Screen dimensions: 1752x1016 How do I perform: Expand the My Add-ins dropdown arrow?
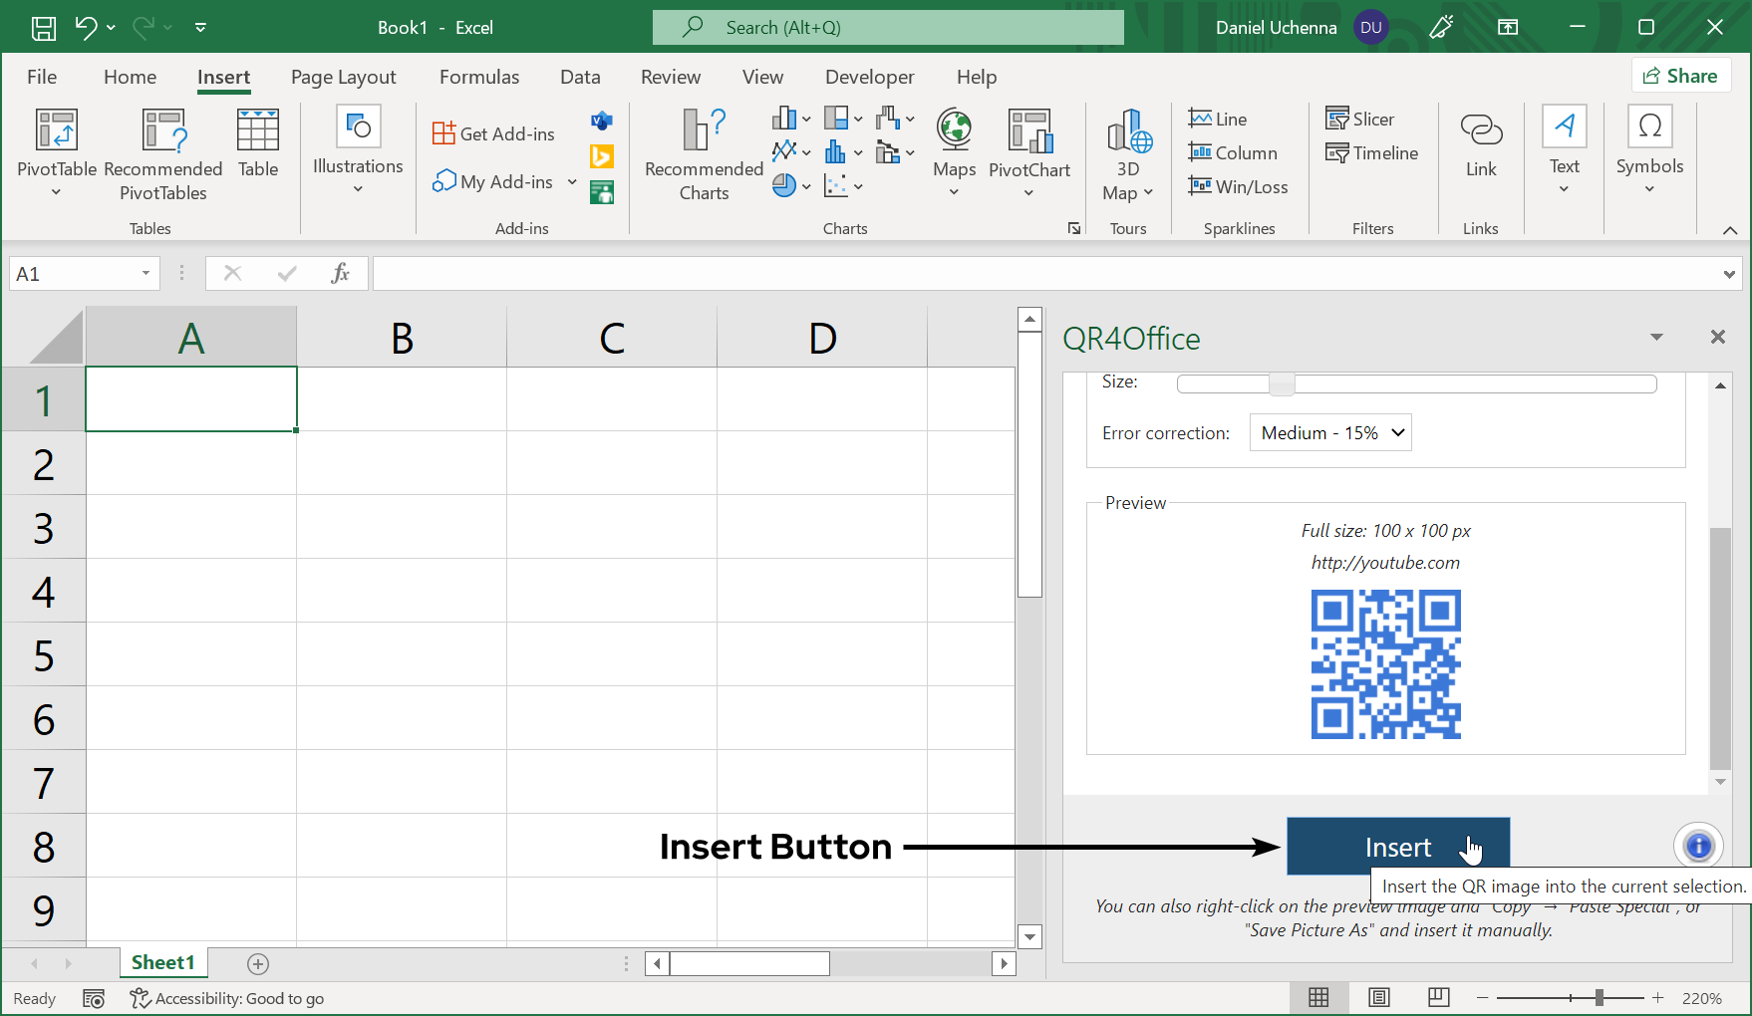pyautogui.click(x=572, y=182)
